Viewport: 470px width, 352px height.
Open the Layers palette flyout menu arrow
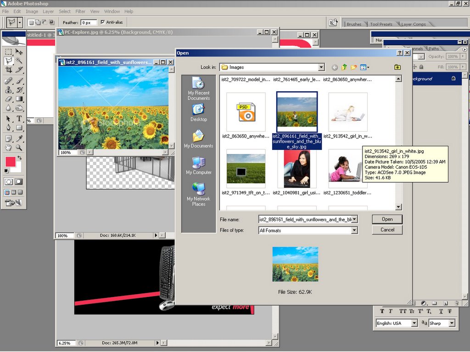464,49
